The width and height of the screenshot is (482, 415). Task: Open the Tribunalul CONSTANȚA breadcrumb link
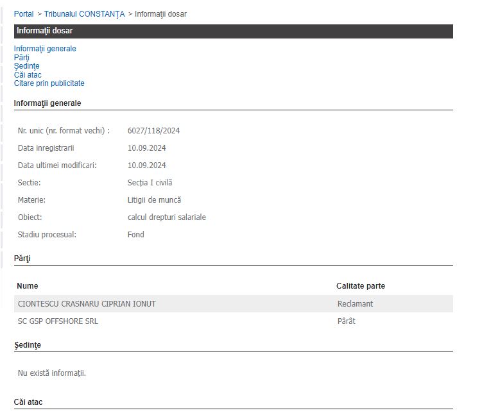coord(84,13)
